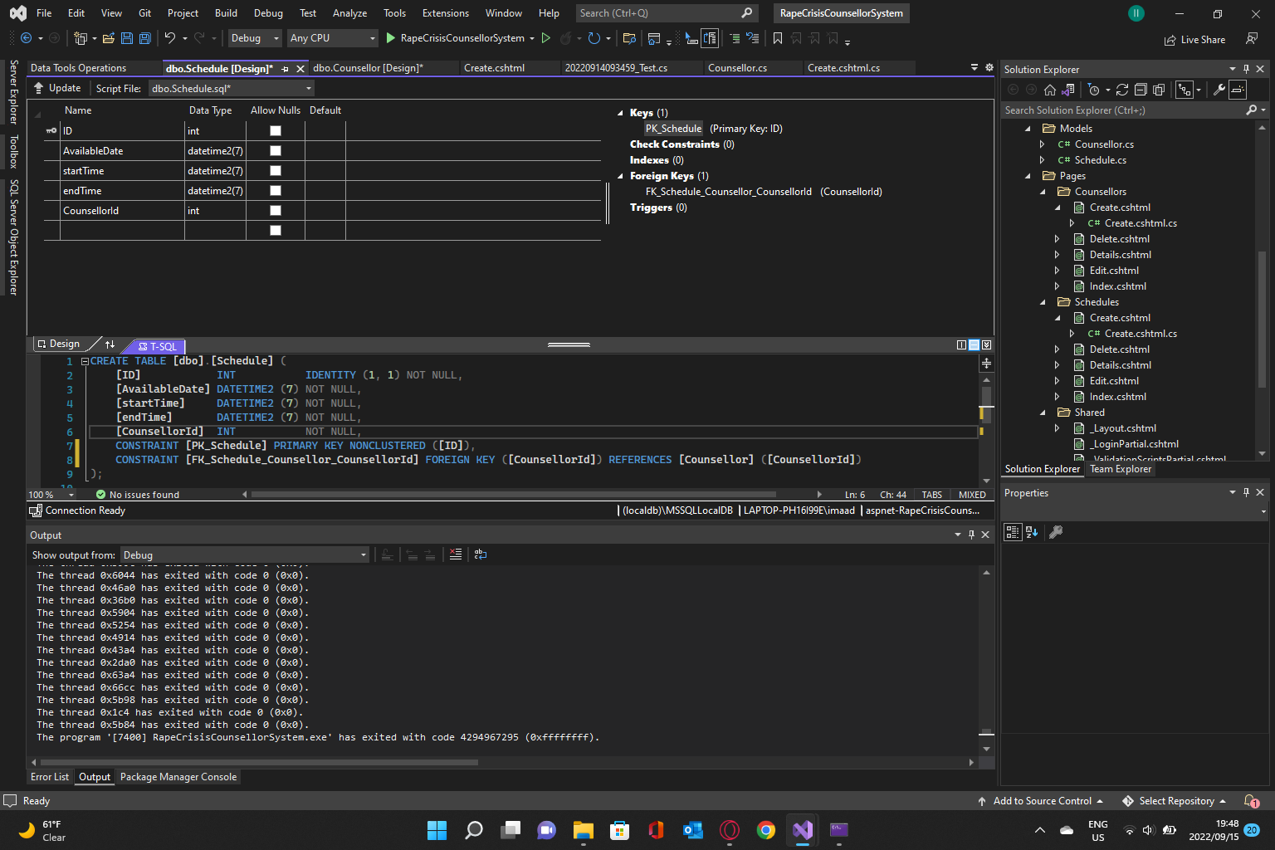Open the Debug configuration dropdown

click(x=255, y=38)
